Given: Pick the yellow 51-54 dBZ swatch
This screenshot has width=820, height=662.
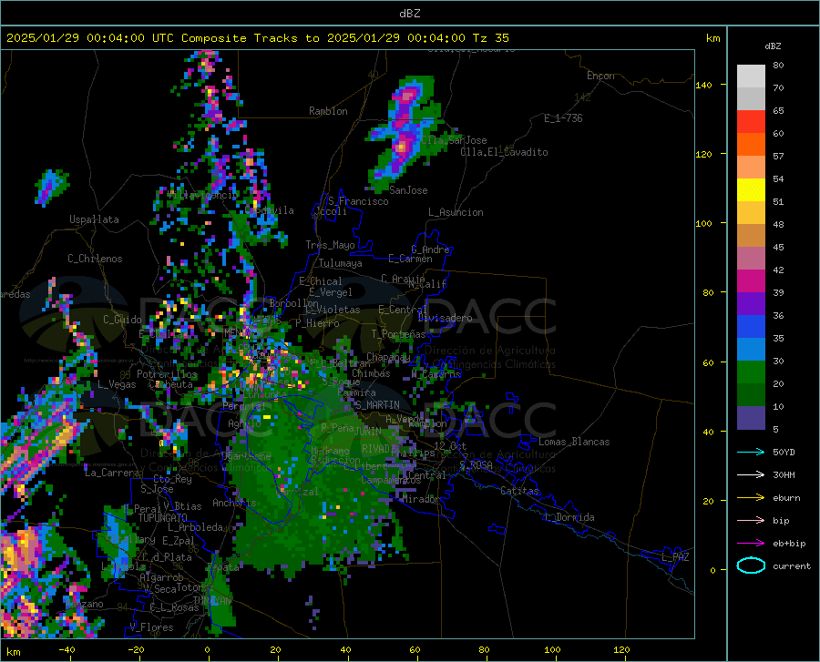Looking at the screenshot, I should click(x=751, y=190).
